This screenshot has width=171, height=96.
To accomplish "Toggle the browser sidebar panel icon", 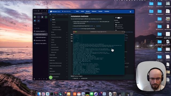I will click(38, 11).
